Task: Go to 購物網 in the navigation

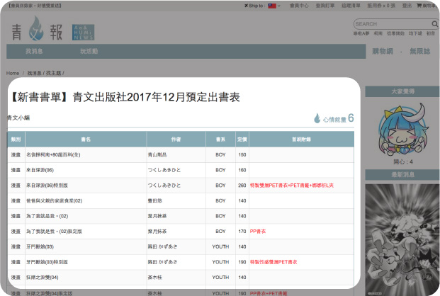Action: 383,51
